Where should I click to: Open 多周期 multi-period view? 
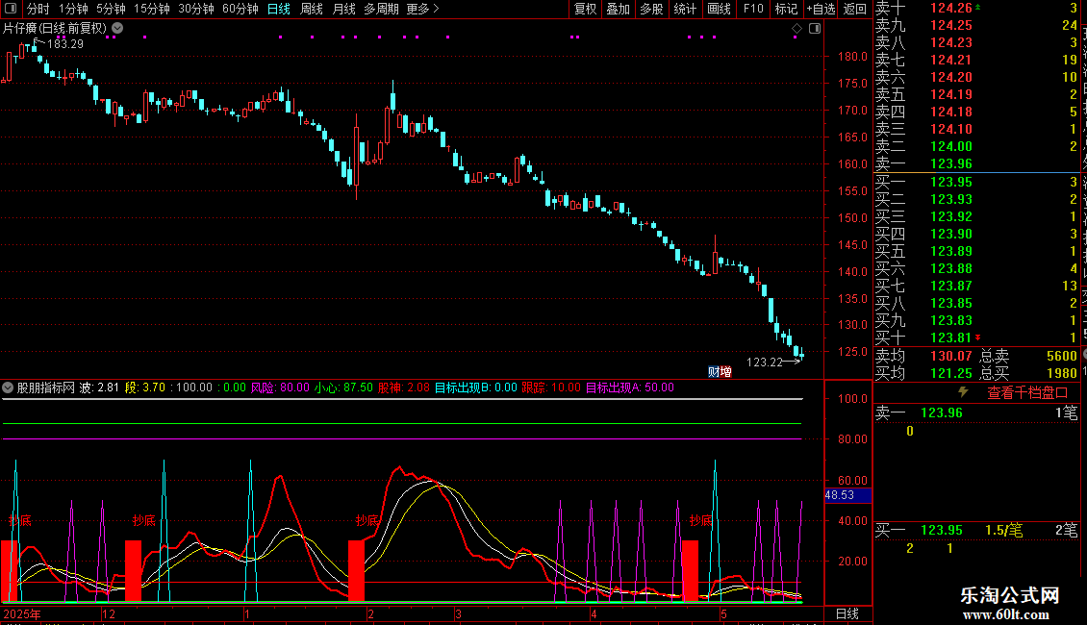point(381,9)
